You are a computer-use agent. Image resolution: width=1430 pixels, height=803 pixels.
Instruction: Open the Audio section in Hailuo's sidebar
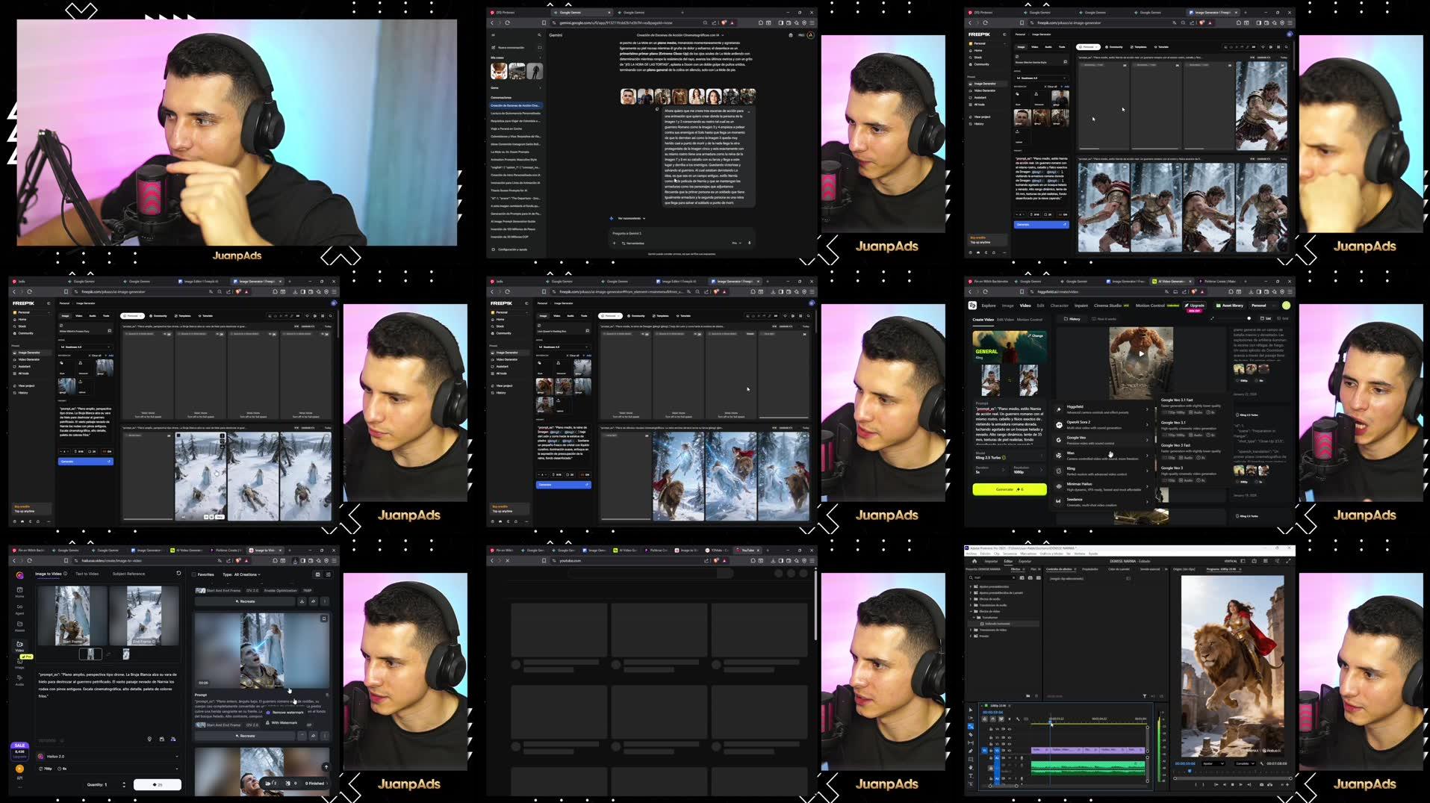19,679
